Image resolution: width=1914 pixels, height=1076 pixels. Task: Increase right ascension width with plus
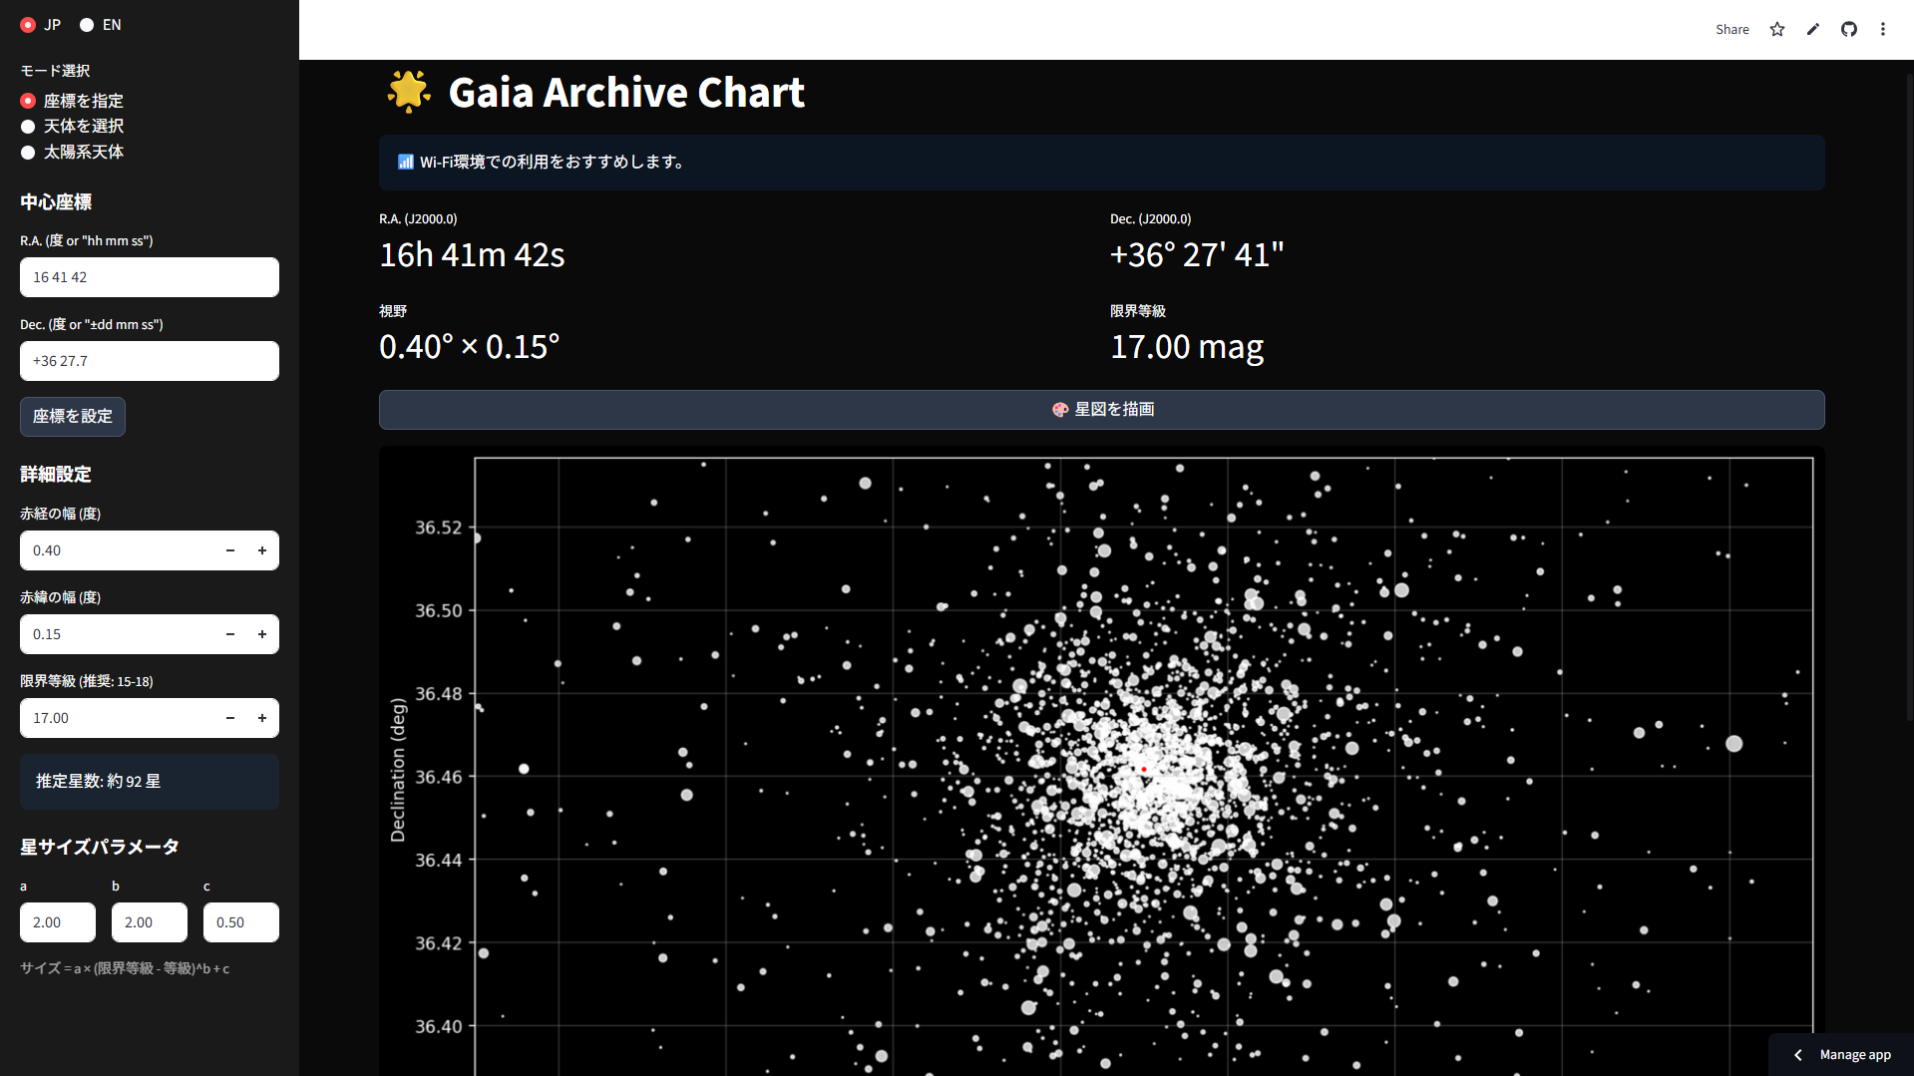[262, 550]
